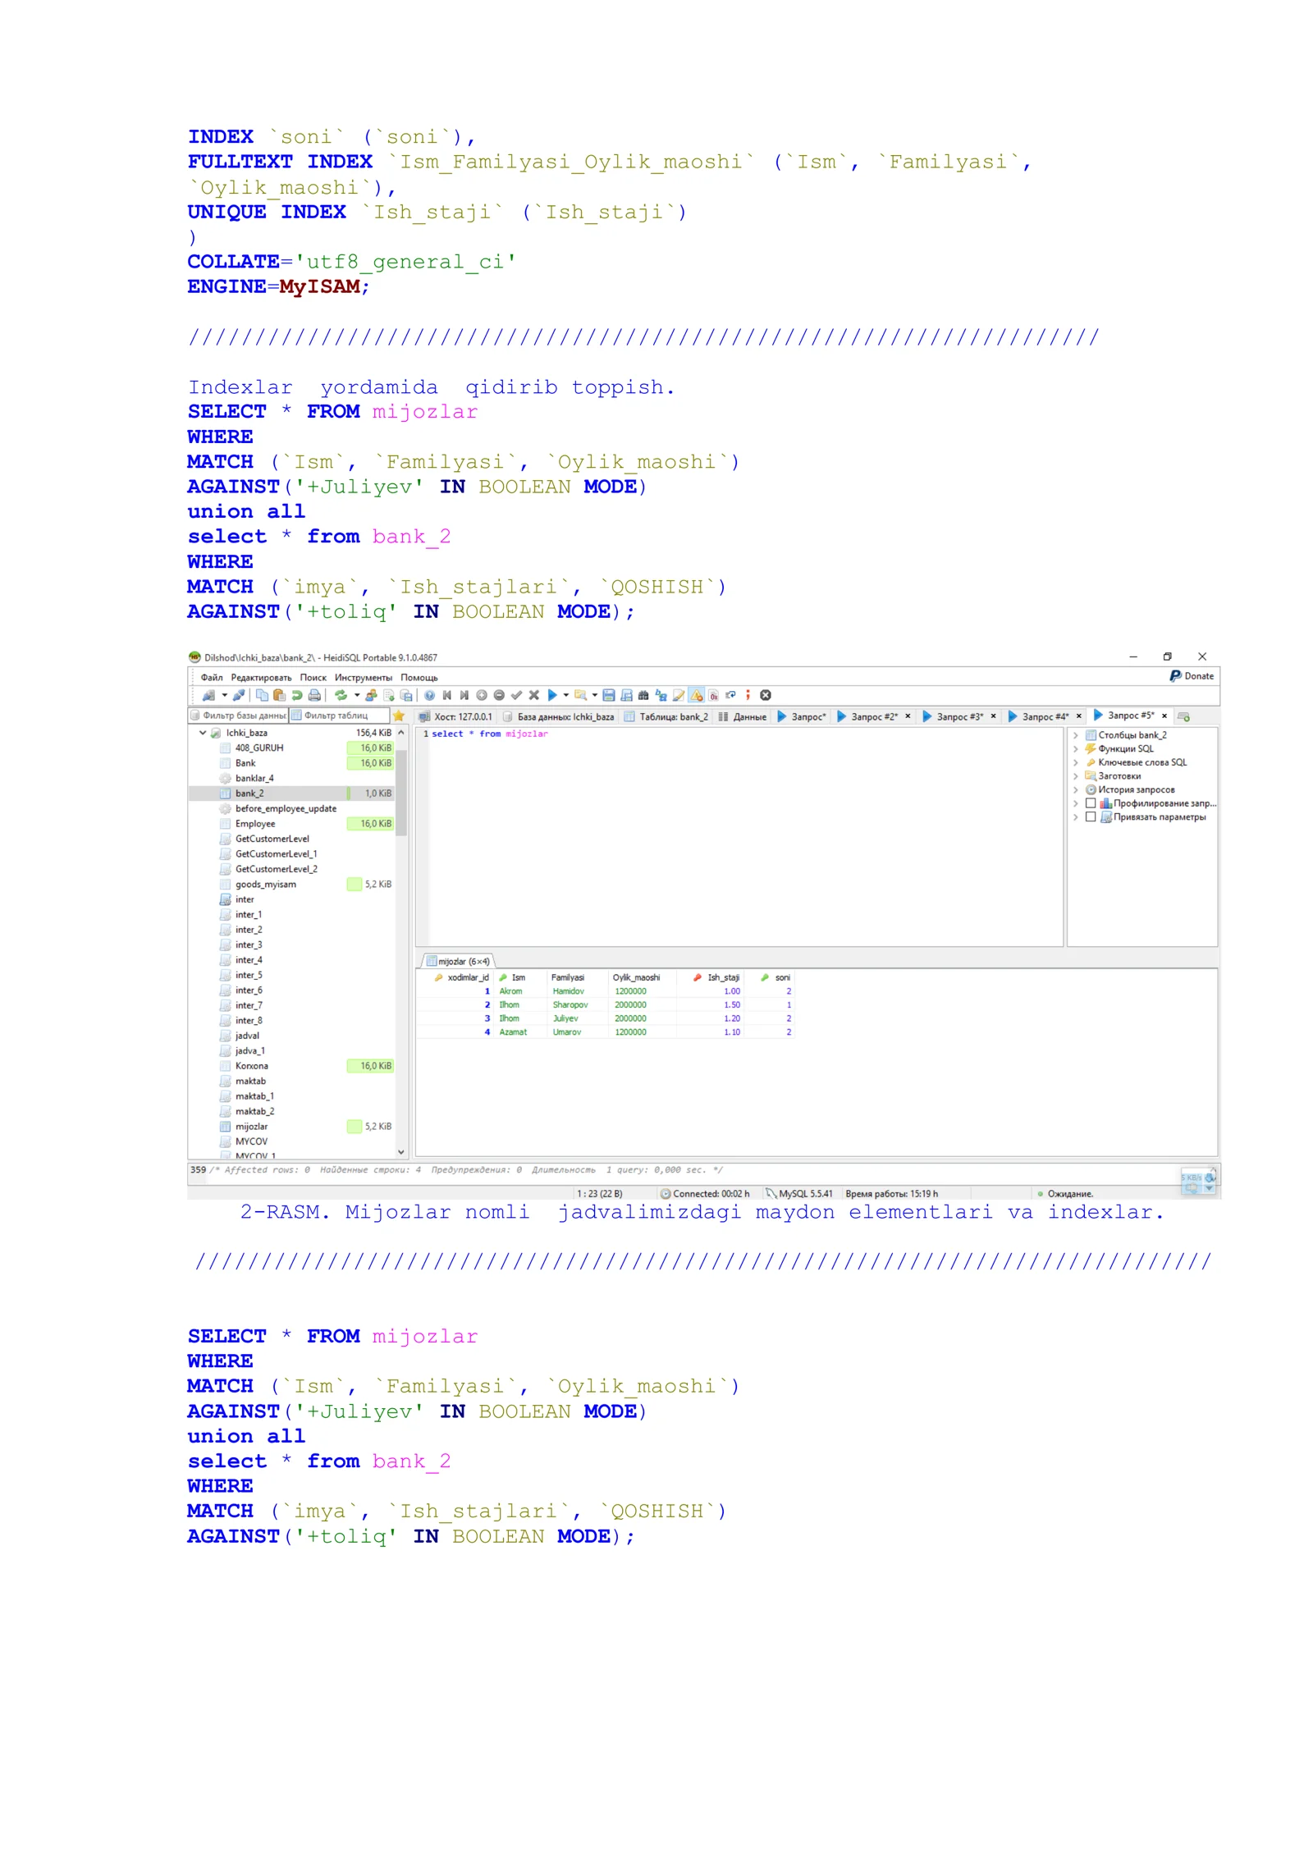Open the Инструменты menu
1313x1857 pixels.
click(363, 678)
